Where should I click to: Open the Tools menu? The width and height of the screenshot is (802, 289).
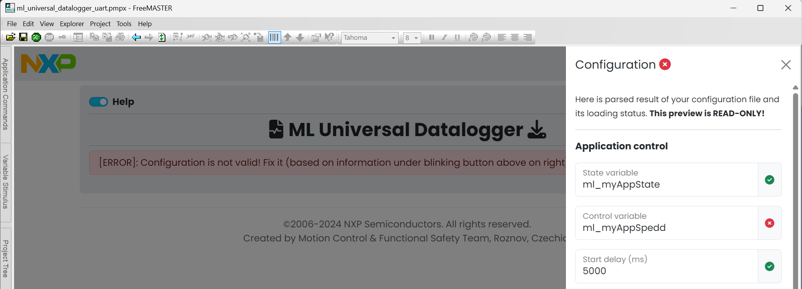(124, 24)
